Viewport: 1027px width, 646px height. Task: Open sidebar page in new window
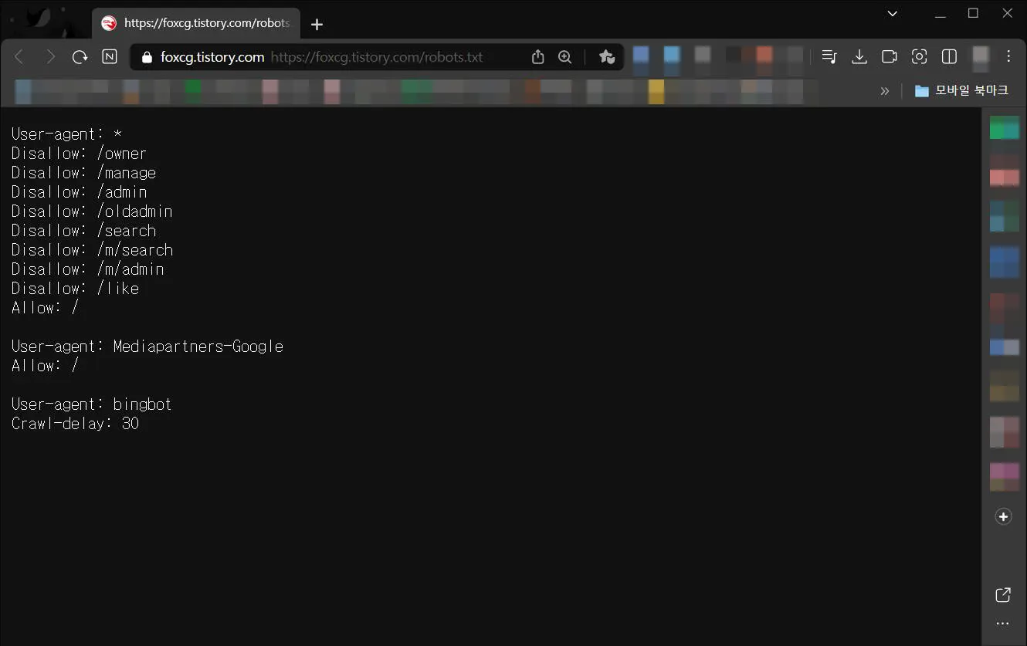point(1003,595)
